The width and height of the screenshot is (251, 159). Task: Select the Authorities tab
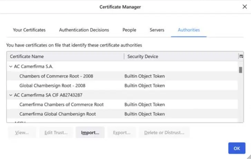189,30
